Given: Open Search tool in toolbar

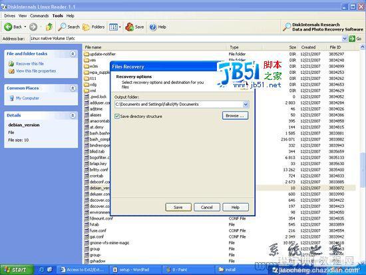Looking at the screenshot, I should 69,27.
